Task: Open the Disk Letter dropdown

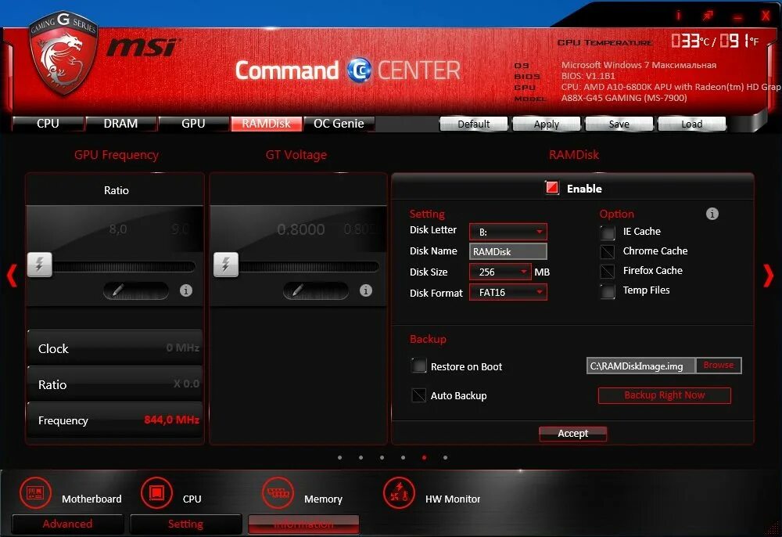Action: click(x=508, y=232)
